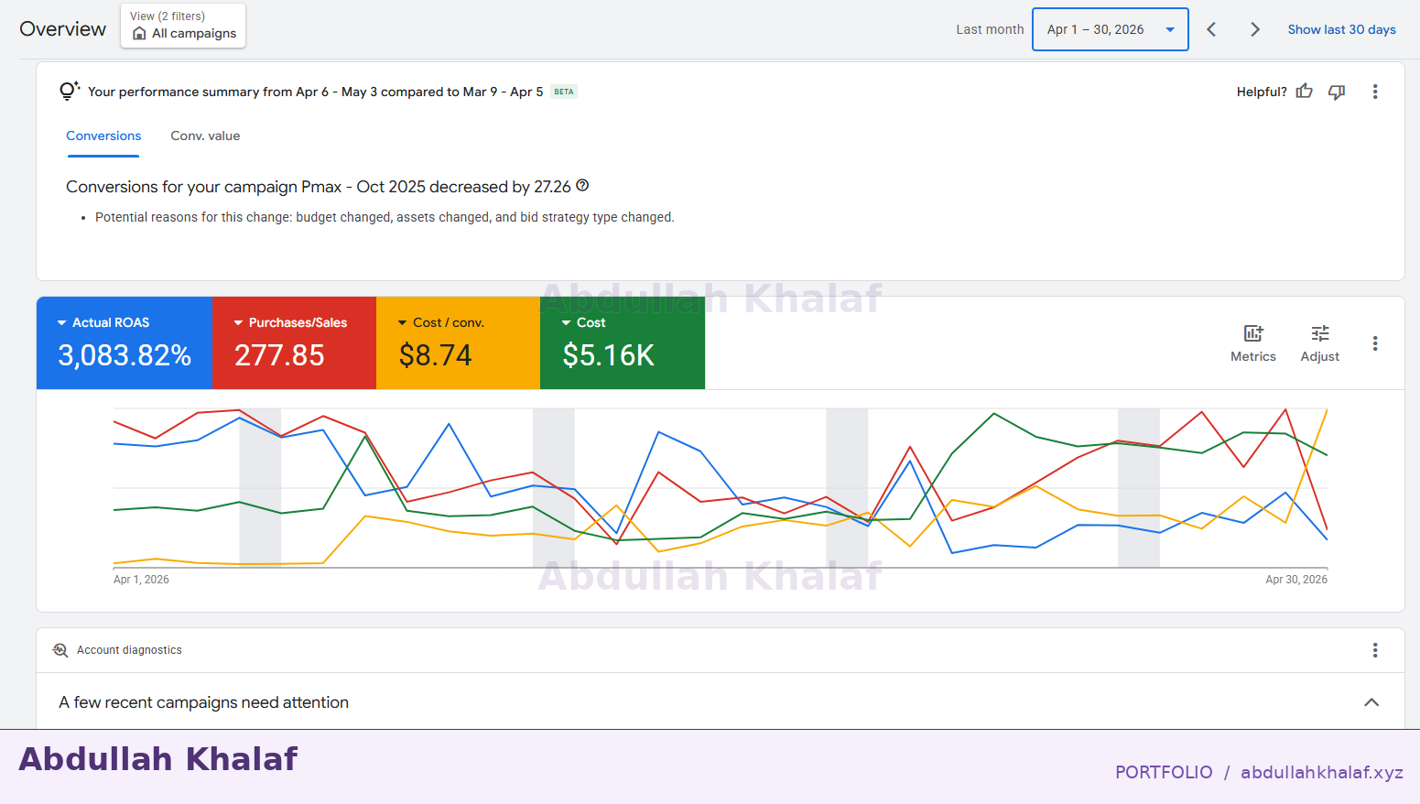Click the thumbs up Helpful icon

click(x=1305, y=92)
